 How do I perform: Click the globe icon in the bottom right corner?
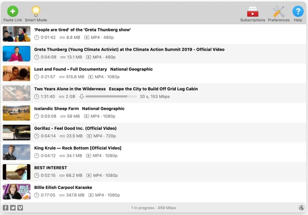(x=301, y=208)
